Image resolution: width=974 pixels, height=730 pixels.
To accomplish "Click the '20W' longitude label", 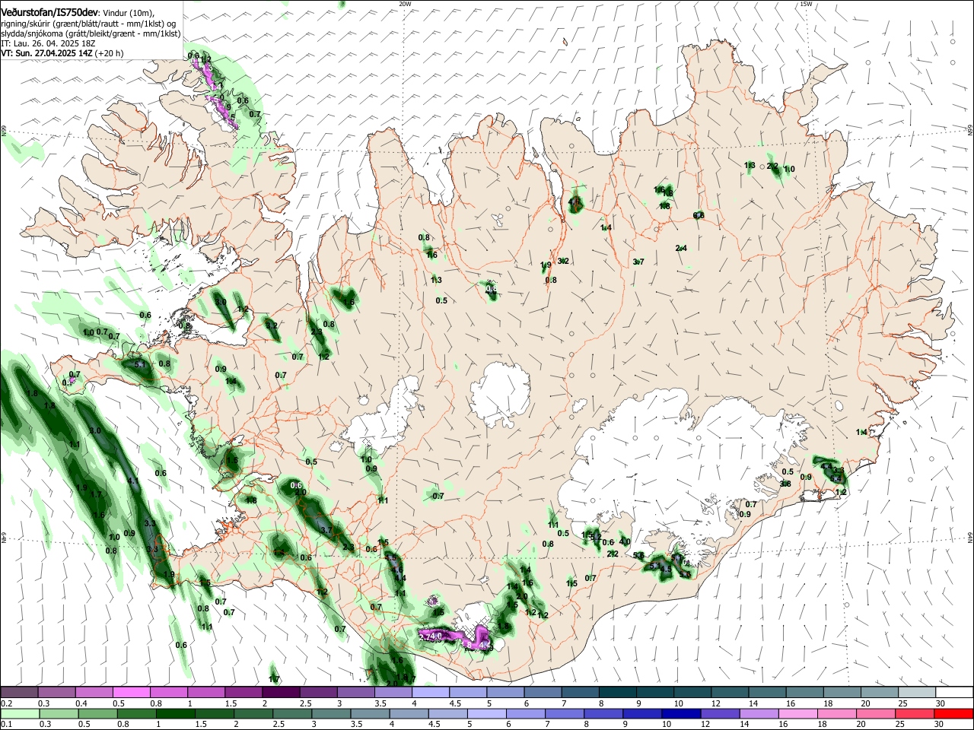I will [x=405, y=4].
